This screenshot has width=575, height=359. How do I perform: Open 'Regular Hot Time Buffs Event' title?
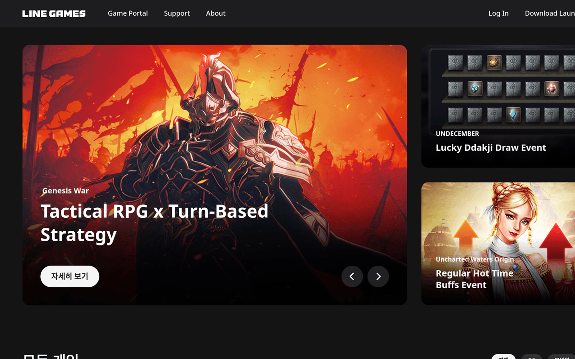point(475,279)
